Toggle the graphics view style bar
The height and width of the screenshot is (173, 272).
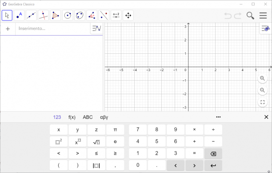pyautogui.click(x=266, y=28)
